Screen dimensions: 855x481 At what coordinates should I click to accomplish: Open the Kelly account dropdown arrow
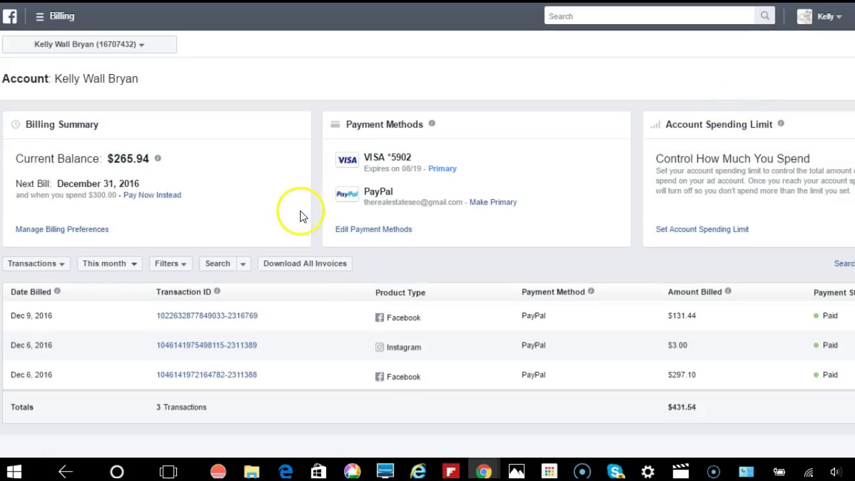(839, 17)
